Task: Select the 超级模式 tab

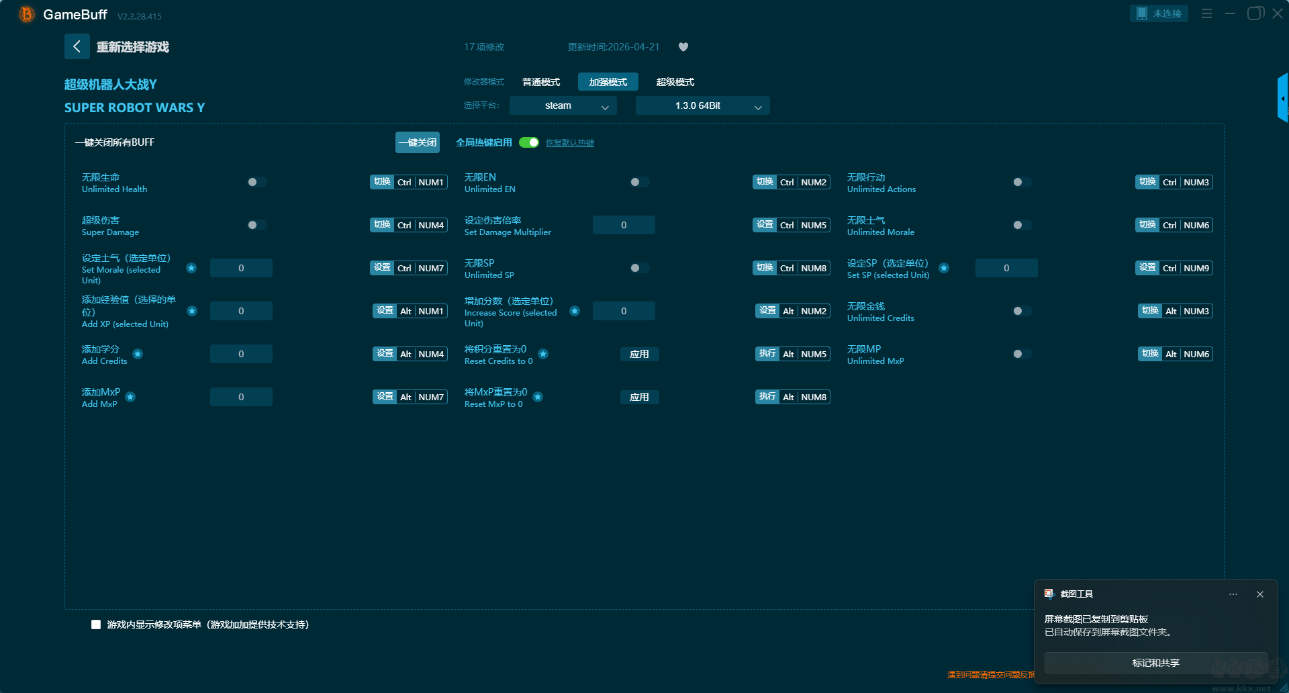Action: point(675,82)
